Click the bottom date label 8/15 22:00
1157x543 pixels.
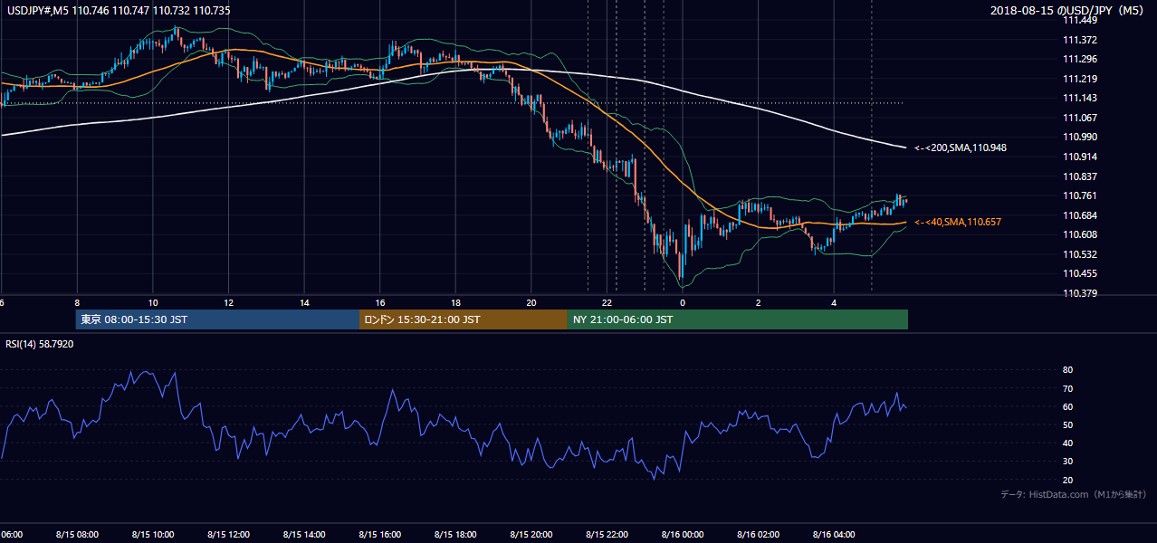[607, 534]
